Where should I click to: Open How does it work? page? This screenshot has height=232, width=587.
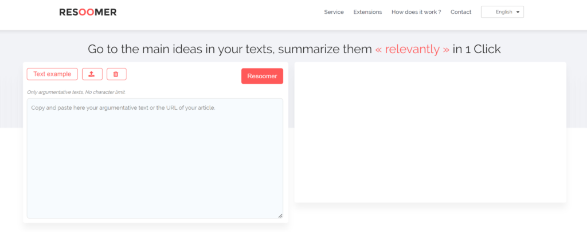click(x=416, y=12)
